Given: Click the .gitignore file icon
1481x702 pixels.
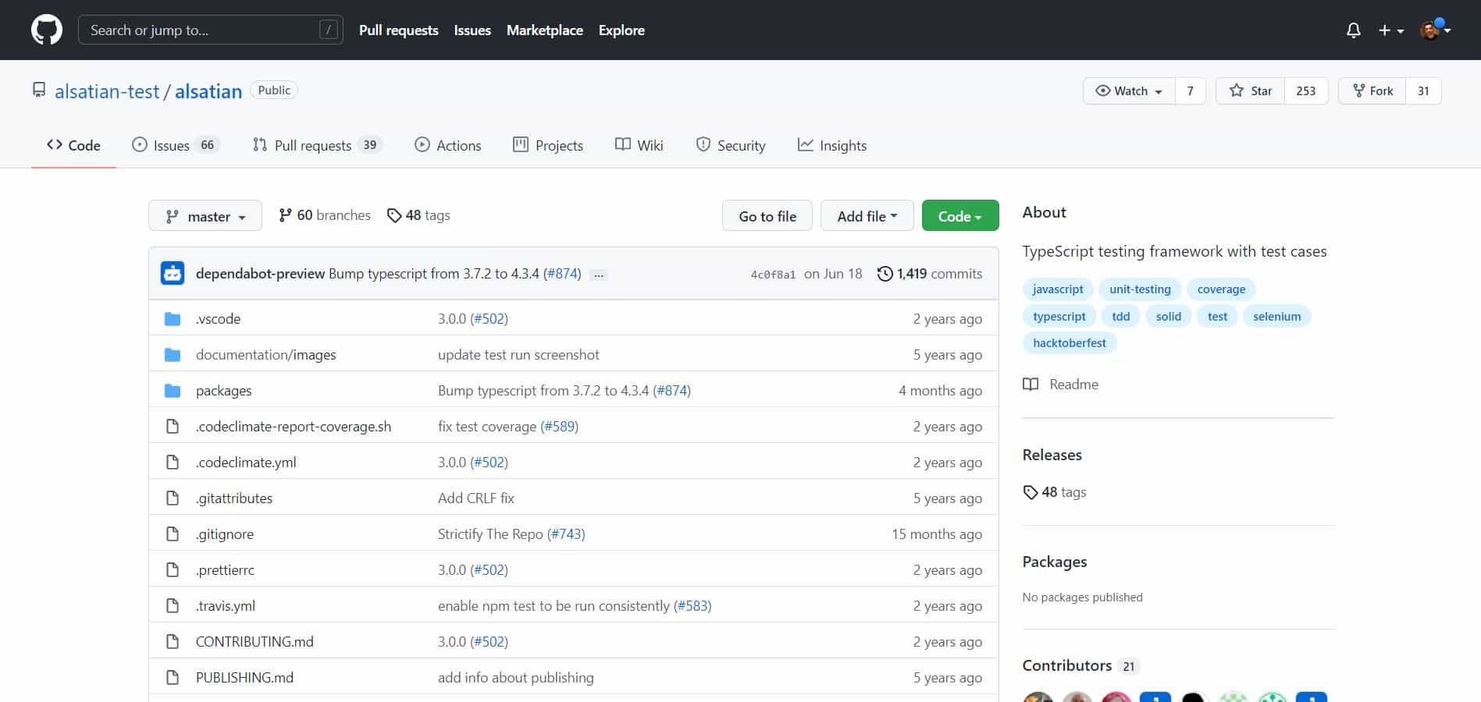Looking at the screenshot, I should click(x=173, y=534).
